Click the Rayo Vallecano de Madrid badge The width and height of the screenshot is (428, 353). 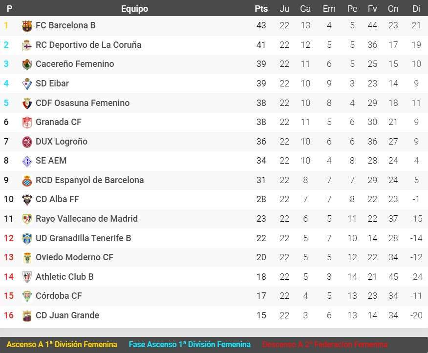click(27, 218)
